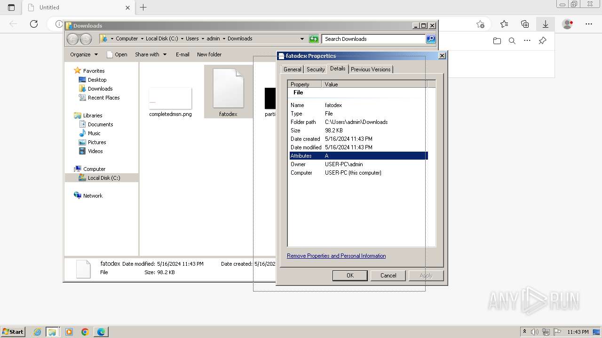
Task: Click the Edge Favorites star icon
Action: point(504,24)
